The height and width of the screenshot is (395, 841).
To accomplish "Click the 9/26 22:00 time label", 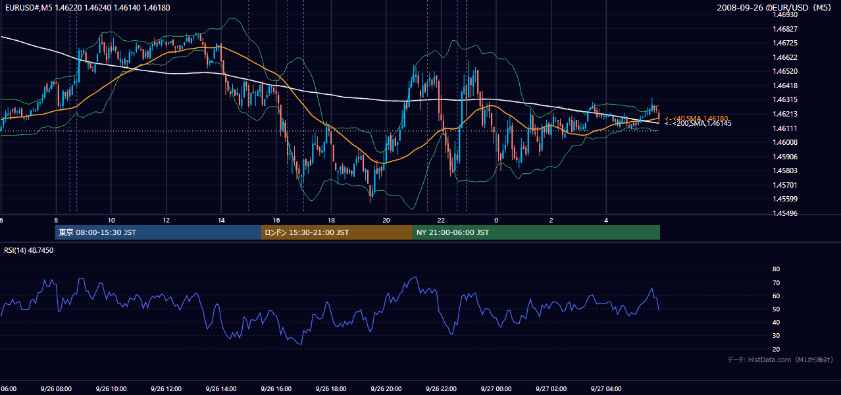I will [x=441, y=389].
